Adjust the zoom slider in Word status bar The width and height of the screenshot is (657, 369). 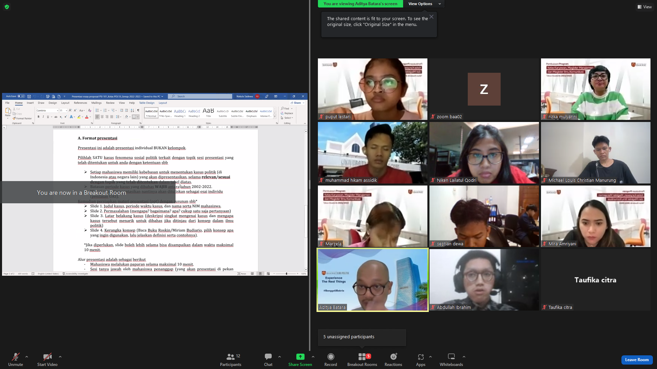(x=286, y=274)
